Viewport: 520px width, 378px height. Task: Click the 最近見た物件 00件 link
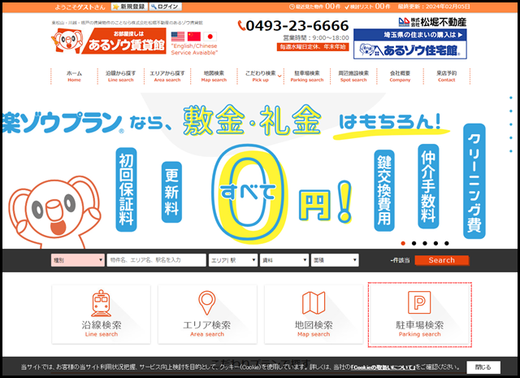point(314,7)
